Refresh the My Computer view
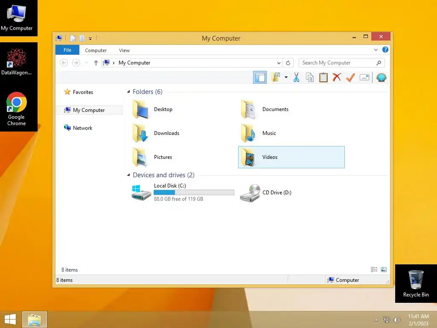This screenshot has width=437, height=328. 288,63
